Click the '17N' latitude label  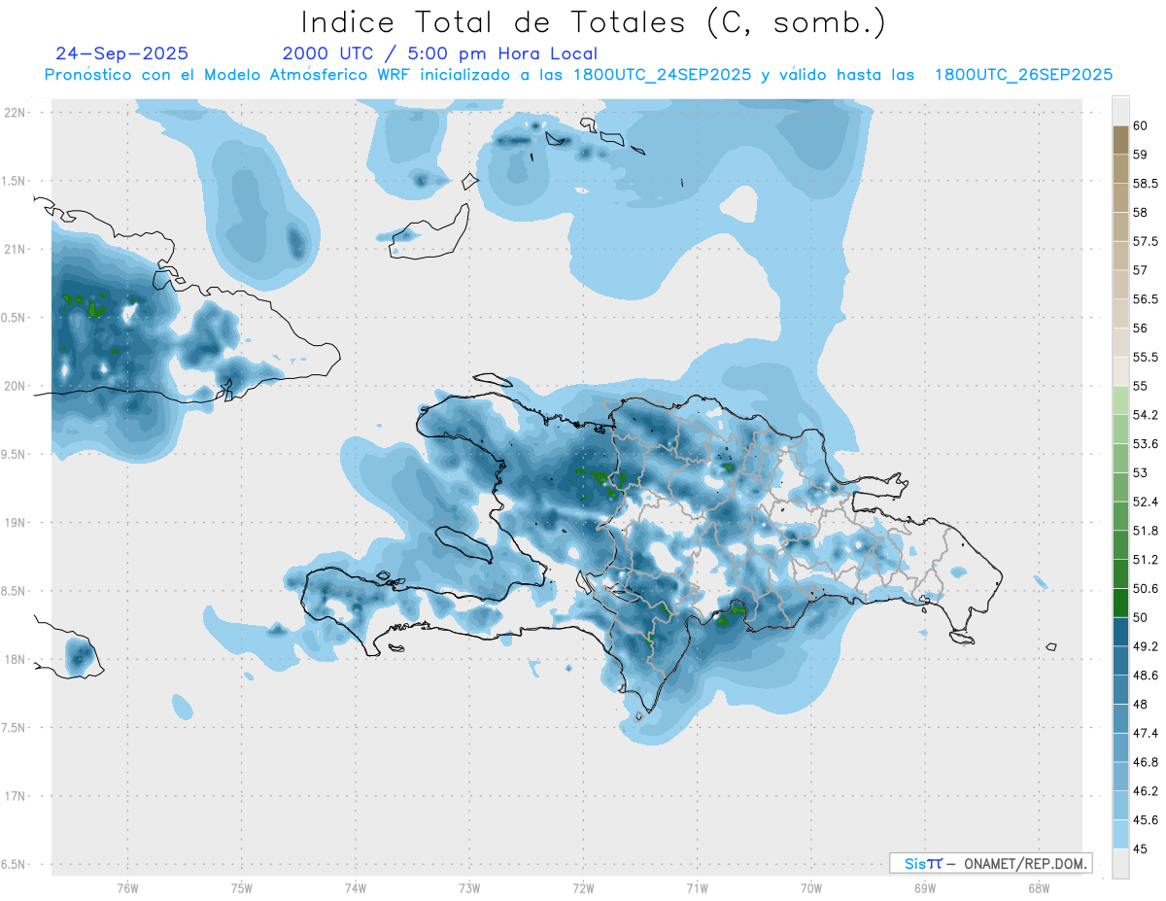pyautogui.click(x=16, y=795)
